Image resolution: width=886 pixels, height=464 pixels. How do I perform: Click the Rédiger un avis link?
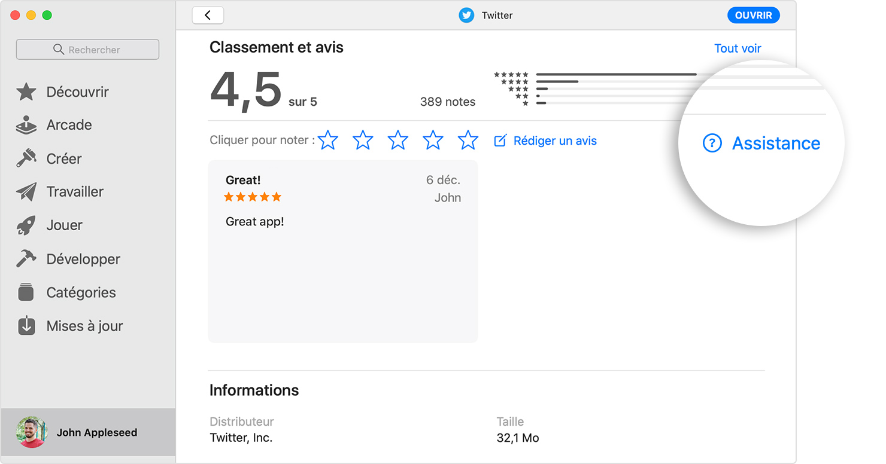click(x=545, y=141)
